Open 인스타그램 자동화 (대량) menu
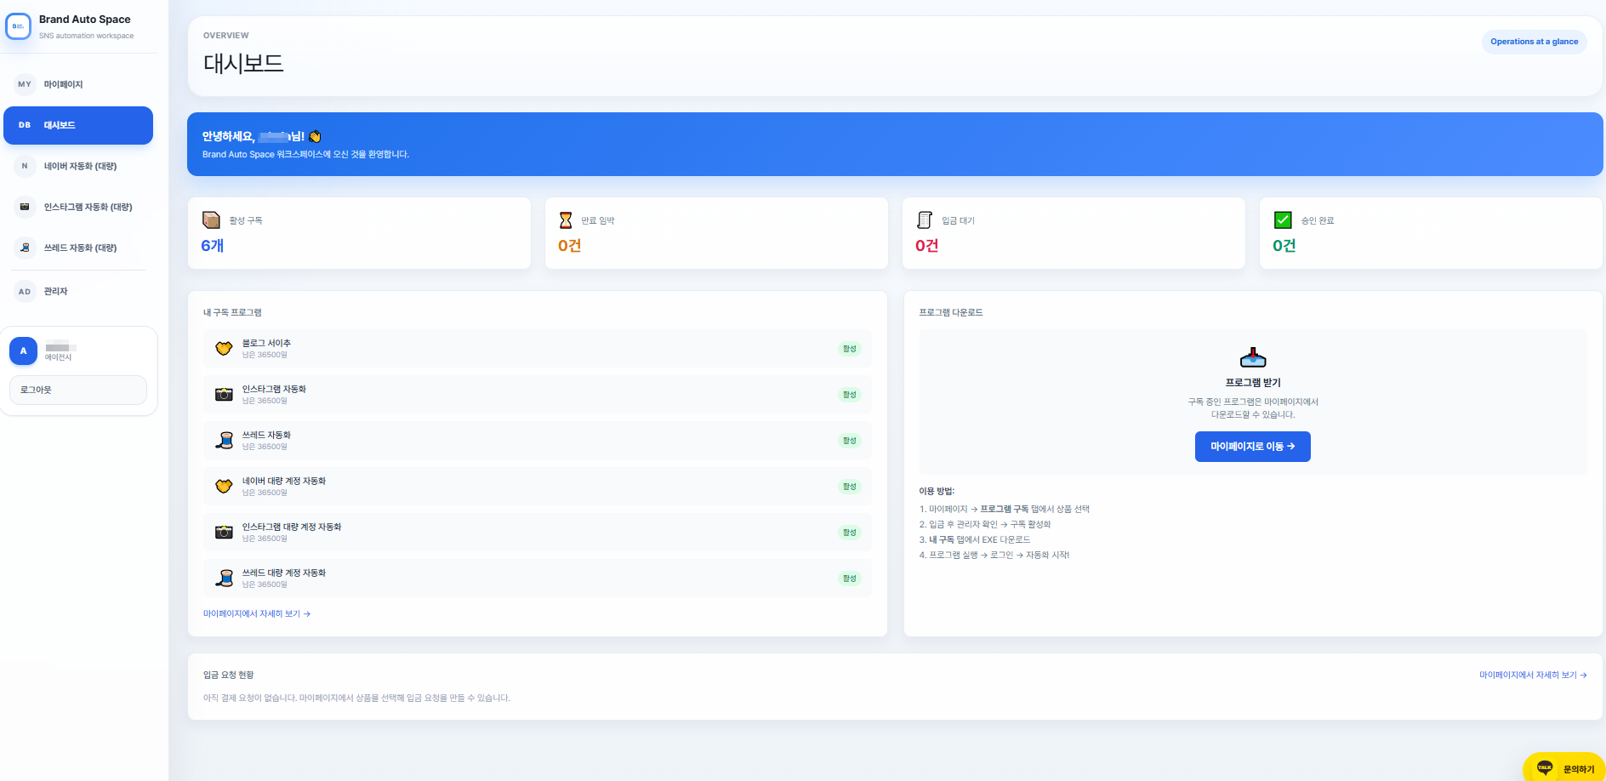This screenshot has height=781, width=1606. click(78, 207)
